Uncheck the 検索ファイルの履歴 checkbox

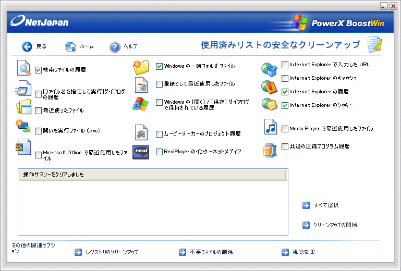(x=39, y=70)
